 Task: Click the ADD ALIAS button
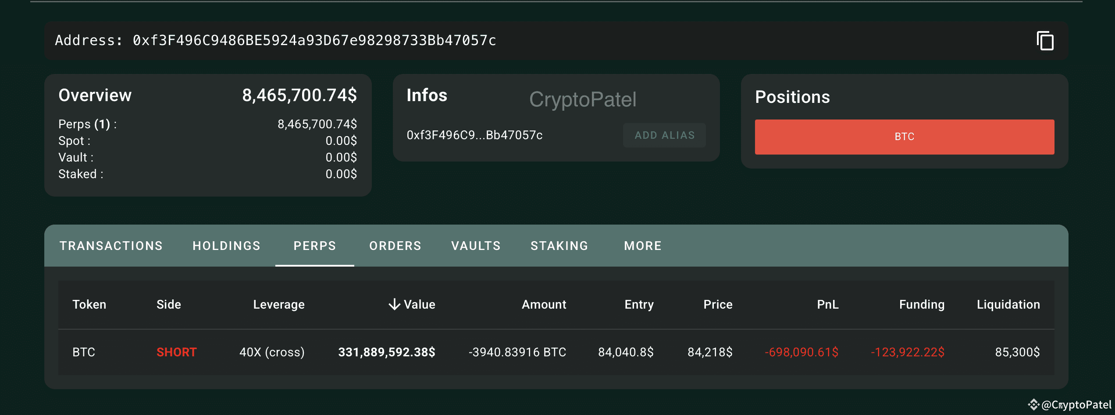tap(664, 135)
